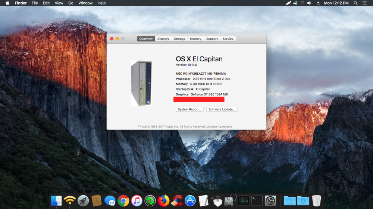Open the white box utility in Dock

pos(217,201)
